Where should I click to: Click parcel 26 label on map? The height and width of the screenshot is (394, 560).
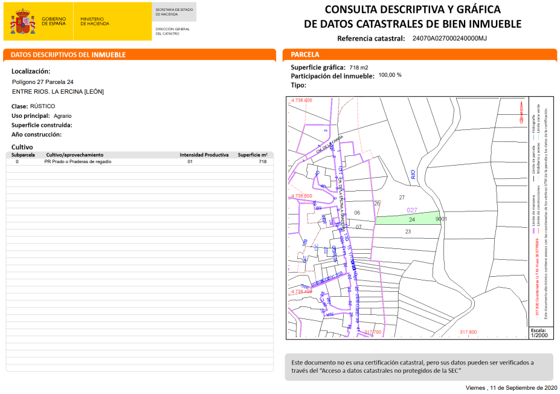pyautogui.click(x=377, y=203)
